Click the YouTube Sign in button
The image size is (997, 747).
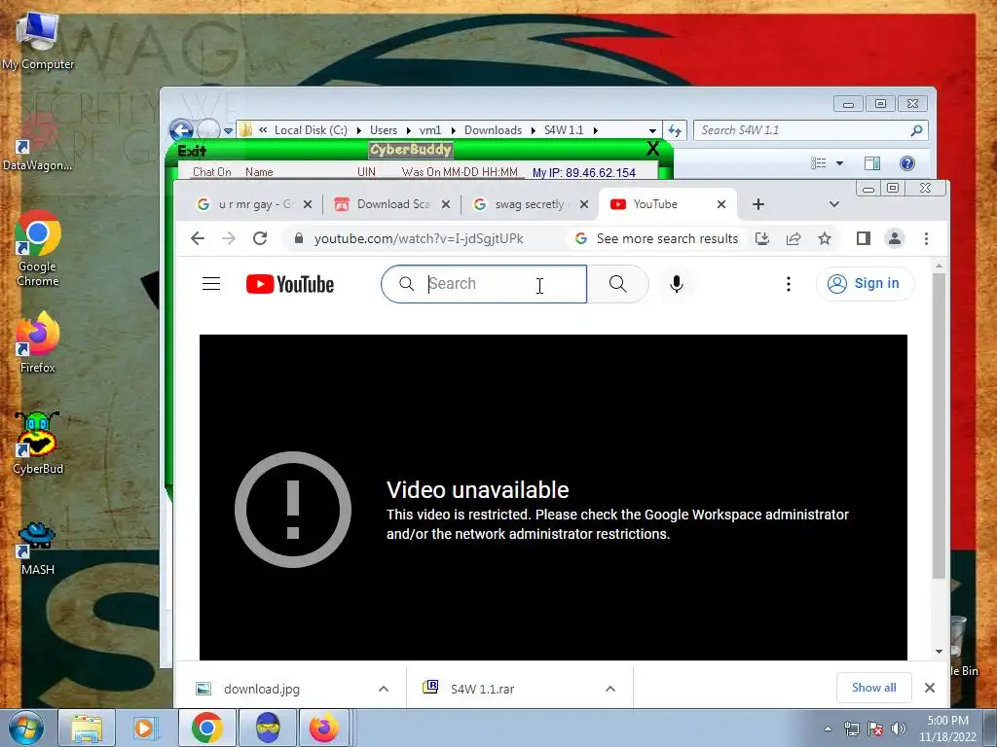click(865, 283)
